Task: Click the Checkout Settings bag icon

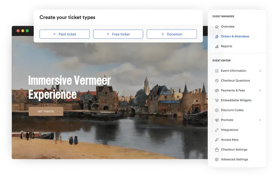Action: pos(217,149)
